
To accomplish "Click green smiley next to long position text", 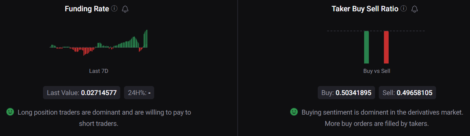I will pyautogui.click(x=11, y=112).
